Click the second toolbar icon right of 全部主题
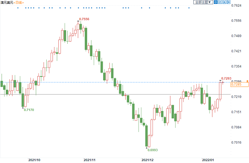The width and height of the screenshot is (249, 163). point(220,2)
